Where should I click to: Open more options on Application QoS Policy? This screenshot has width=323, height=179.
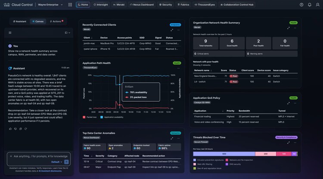(x=295, y=103)
